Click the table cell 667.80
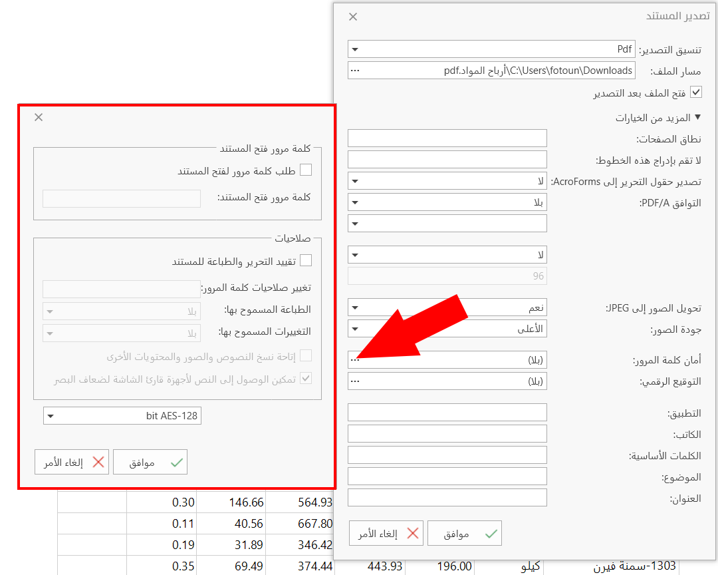This screenshot has height=575, width=718. (x=300, y=523)
